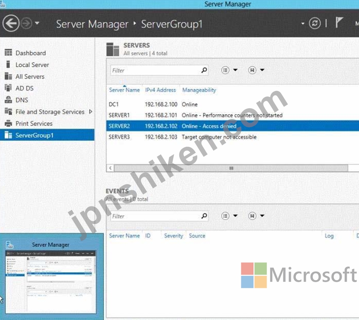Select the SERVER2 row
359x320 pixels.
232,126
